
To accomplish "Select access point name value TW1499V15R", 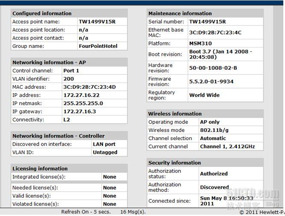I will 97,22.
